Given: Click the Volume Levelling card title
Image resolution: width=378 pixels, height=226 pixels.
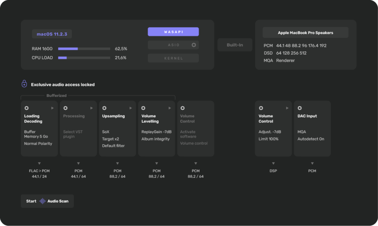Looking at the screenshot, I should tap(150, 119).
